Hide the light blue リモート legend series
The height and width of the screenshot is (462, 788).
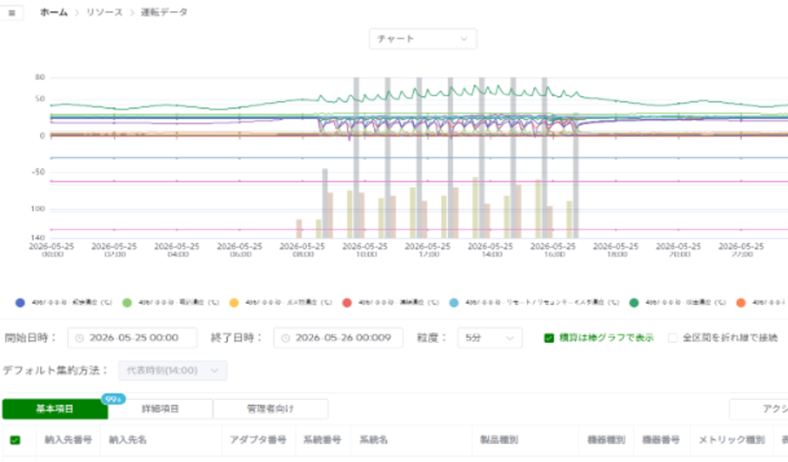(x=454, y=303)
